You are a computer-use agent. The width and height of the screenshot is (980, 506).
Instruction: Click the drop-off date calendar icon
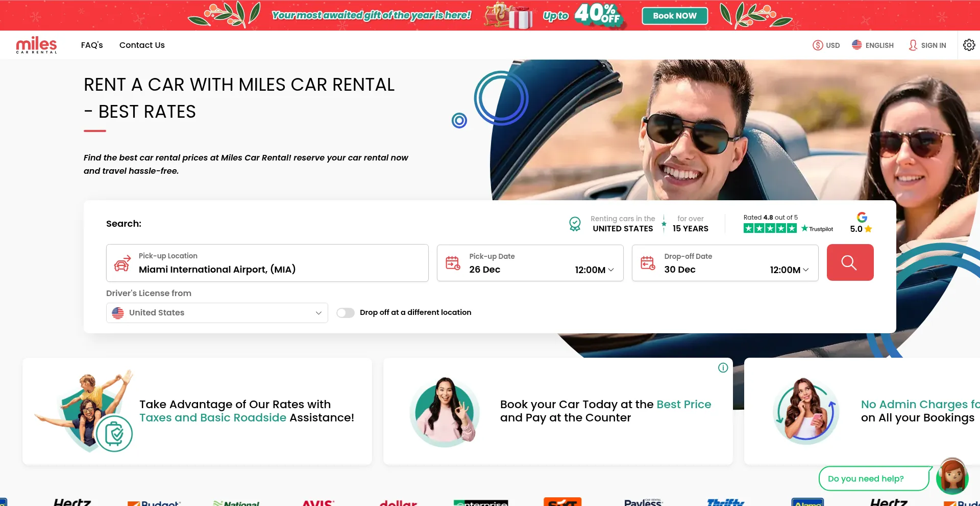coord(648,263)
